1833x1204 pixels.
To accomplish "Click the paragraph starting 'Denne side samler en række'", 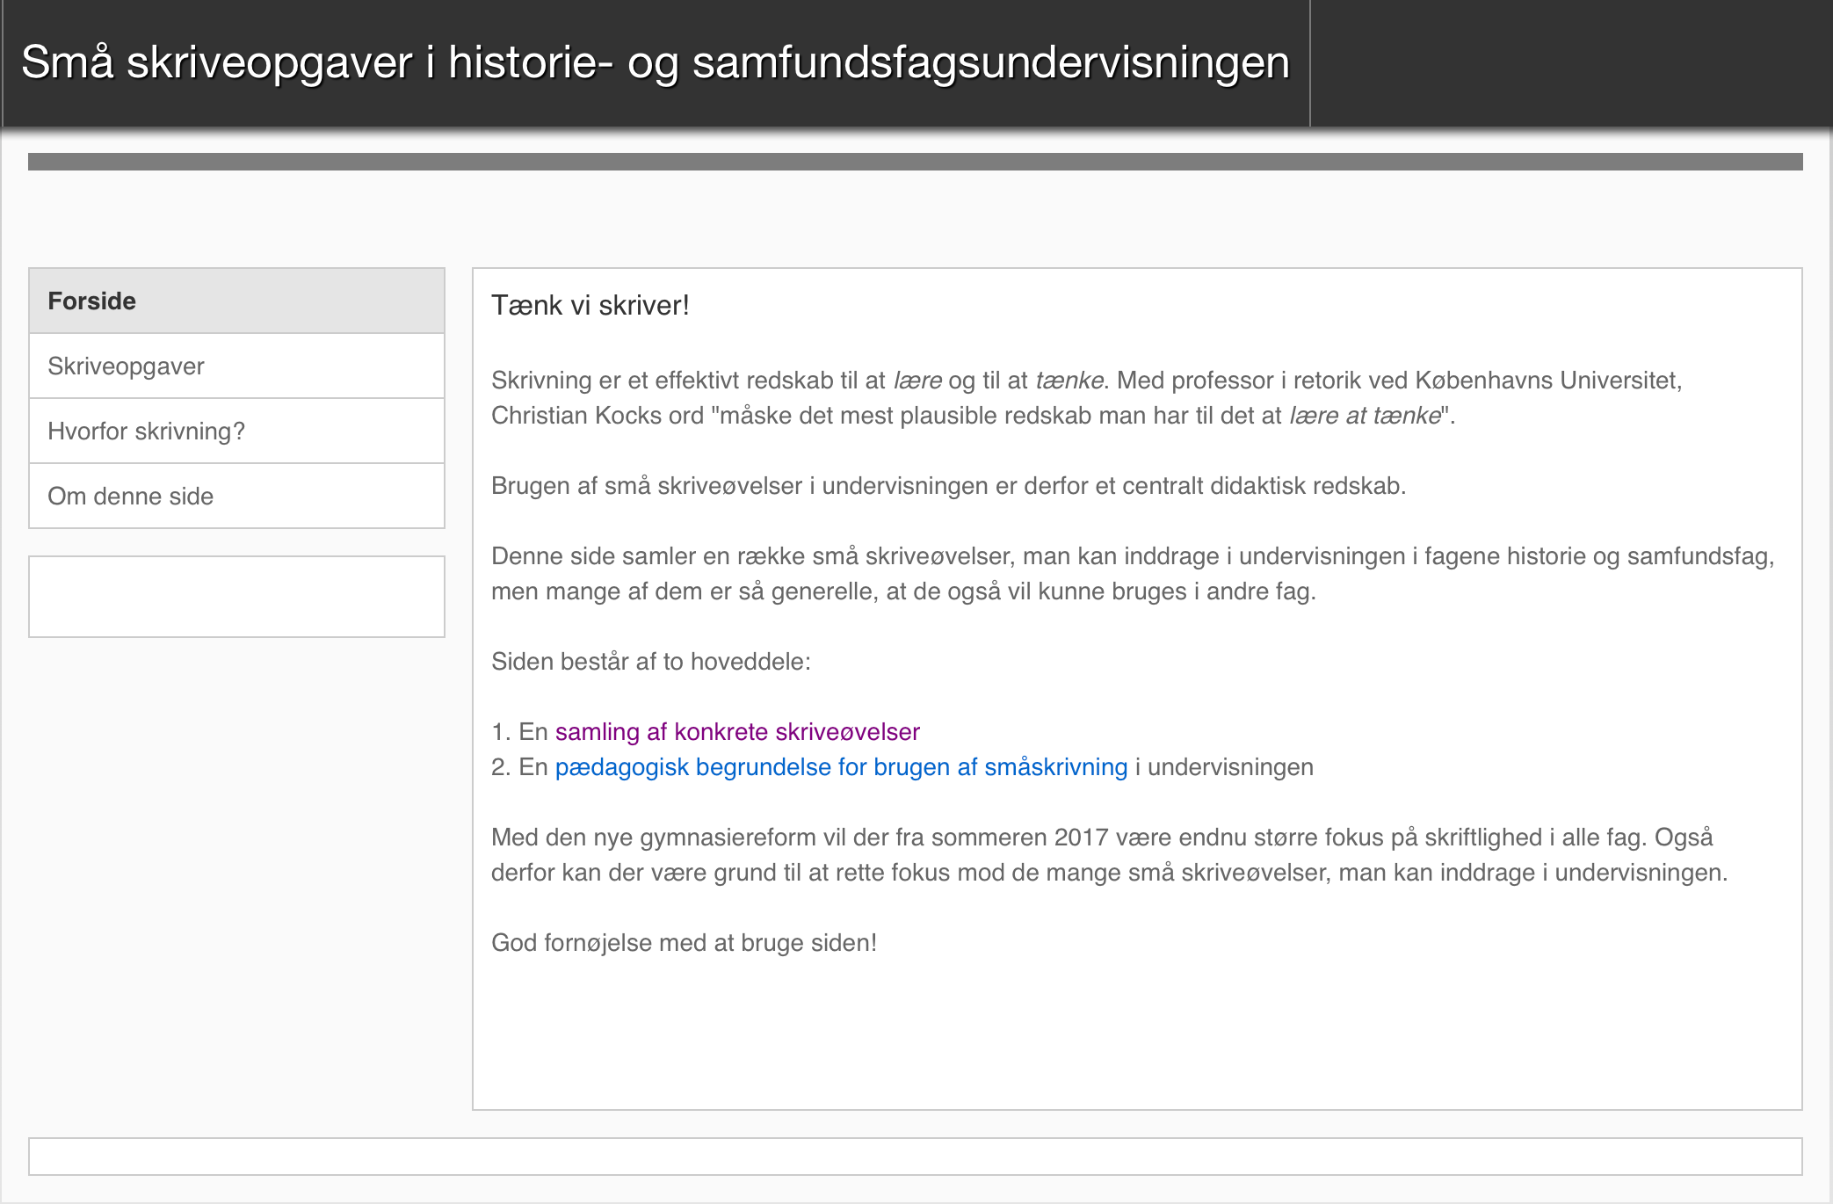I will pyautogui.click(x=1133, y=573).
